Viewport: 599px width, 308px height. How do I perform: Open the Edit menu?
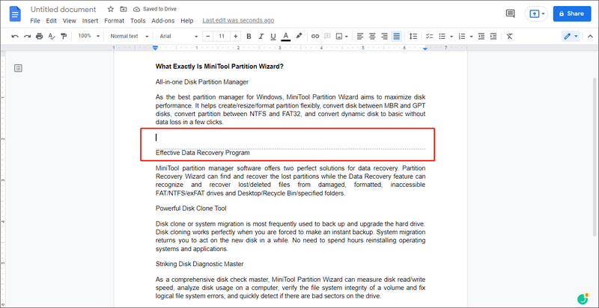[51, 21]
